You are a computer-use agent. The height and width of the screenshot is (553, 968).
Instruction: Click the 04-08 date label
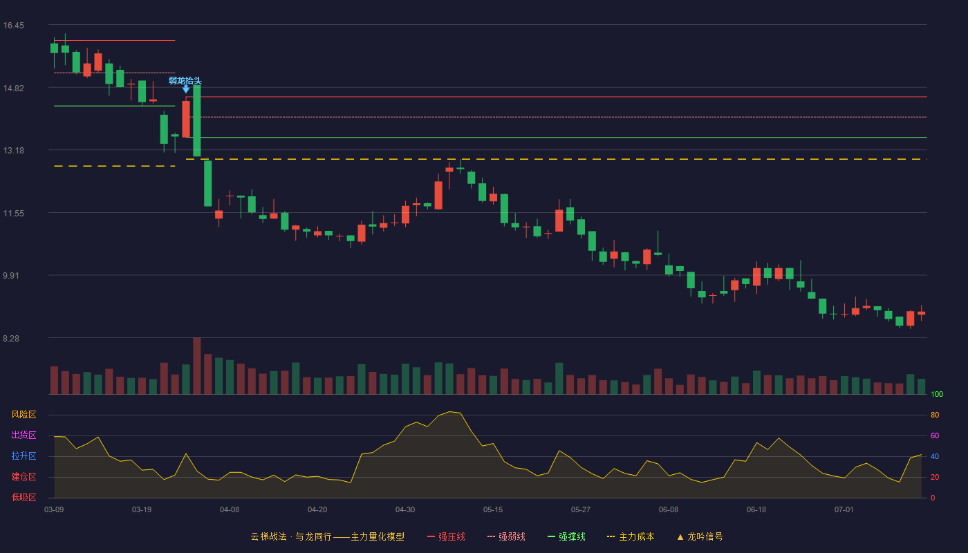point(230,509)
